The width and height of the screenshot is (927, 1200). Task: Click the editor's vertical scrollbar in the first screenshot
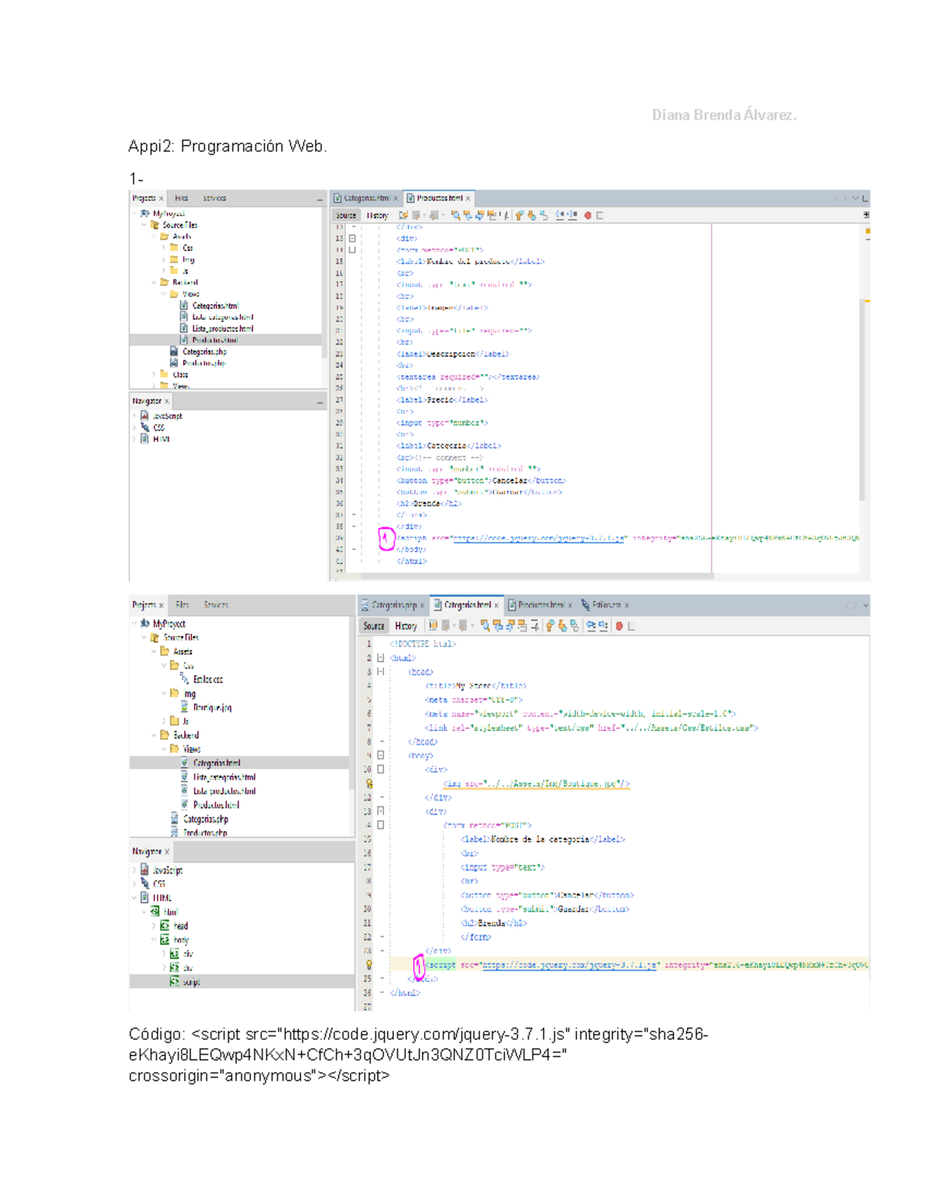coord(862,399)
